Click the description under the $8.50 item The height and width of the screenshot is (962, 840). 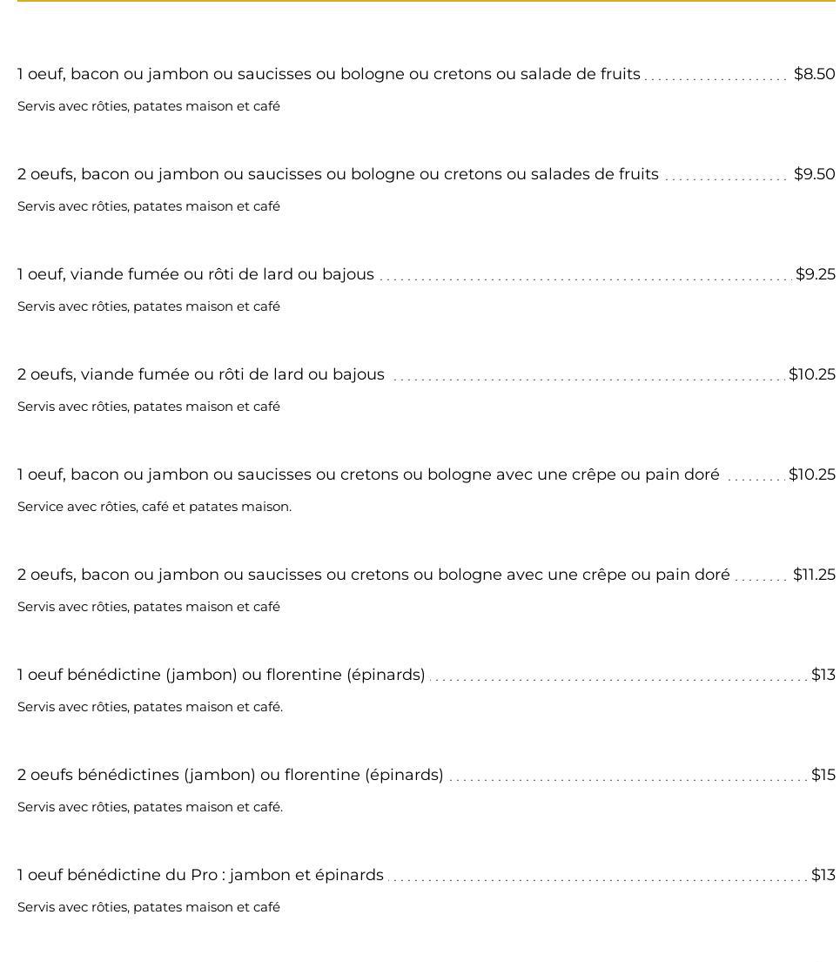(x=149, y=106)
